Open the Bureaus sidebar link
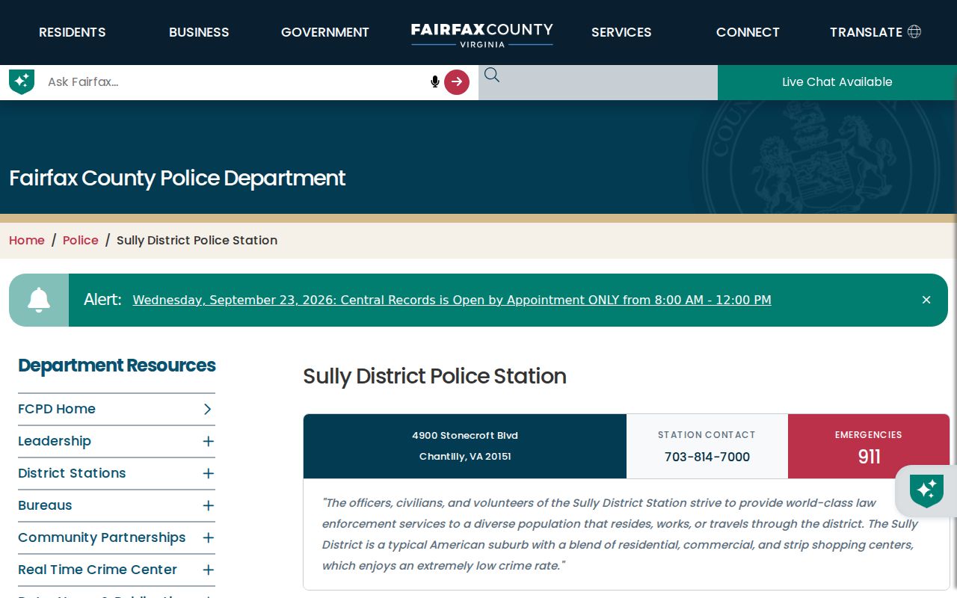Screen dimensions: 957x598 45,505
